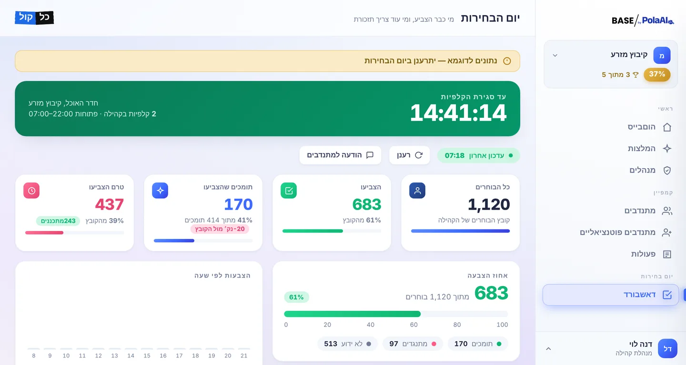The image size is (686, 365).
Task: Click the עדכון אחרון 07:18 status chip
Action: (x=479, y=155)
